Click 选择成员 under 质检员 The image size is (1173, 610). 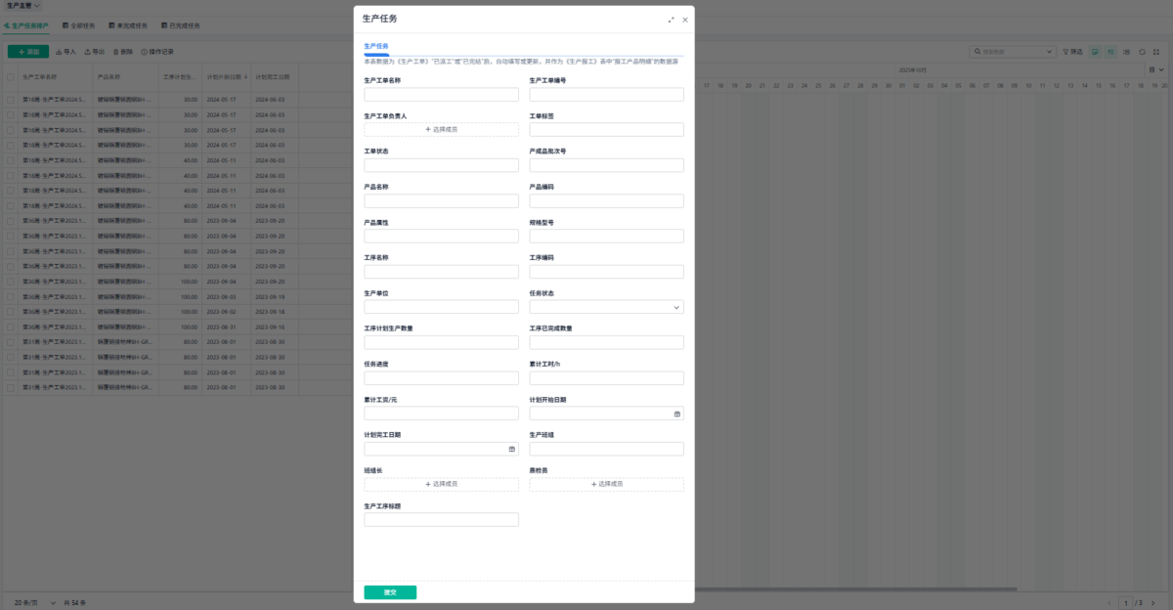(x=606, y=484)
